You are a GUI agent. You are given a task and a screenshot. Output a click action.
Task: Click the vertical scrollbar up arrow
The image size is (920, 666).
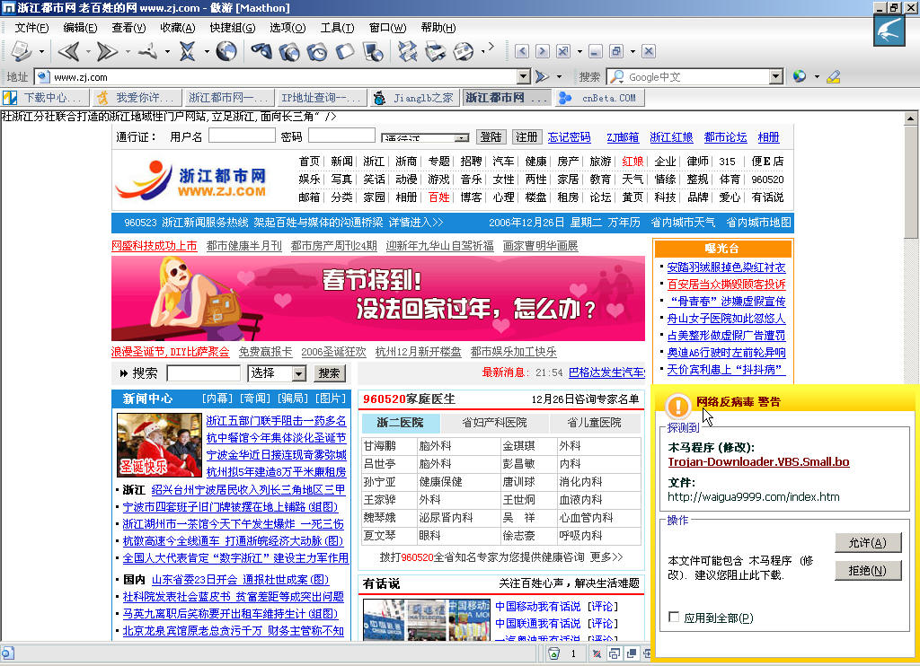pyautogui.click(x=910, y=118)
